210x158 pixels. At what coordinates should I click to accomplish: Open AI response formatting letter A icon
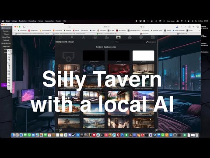click(x=84, y=37)
